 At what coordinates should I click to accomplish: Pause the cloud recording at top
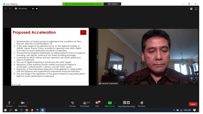33,9
